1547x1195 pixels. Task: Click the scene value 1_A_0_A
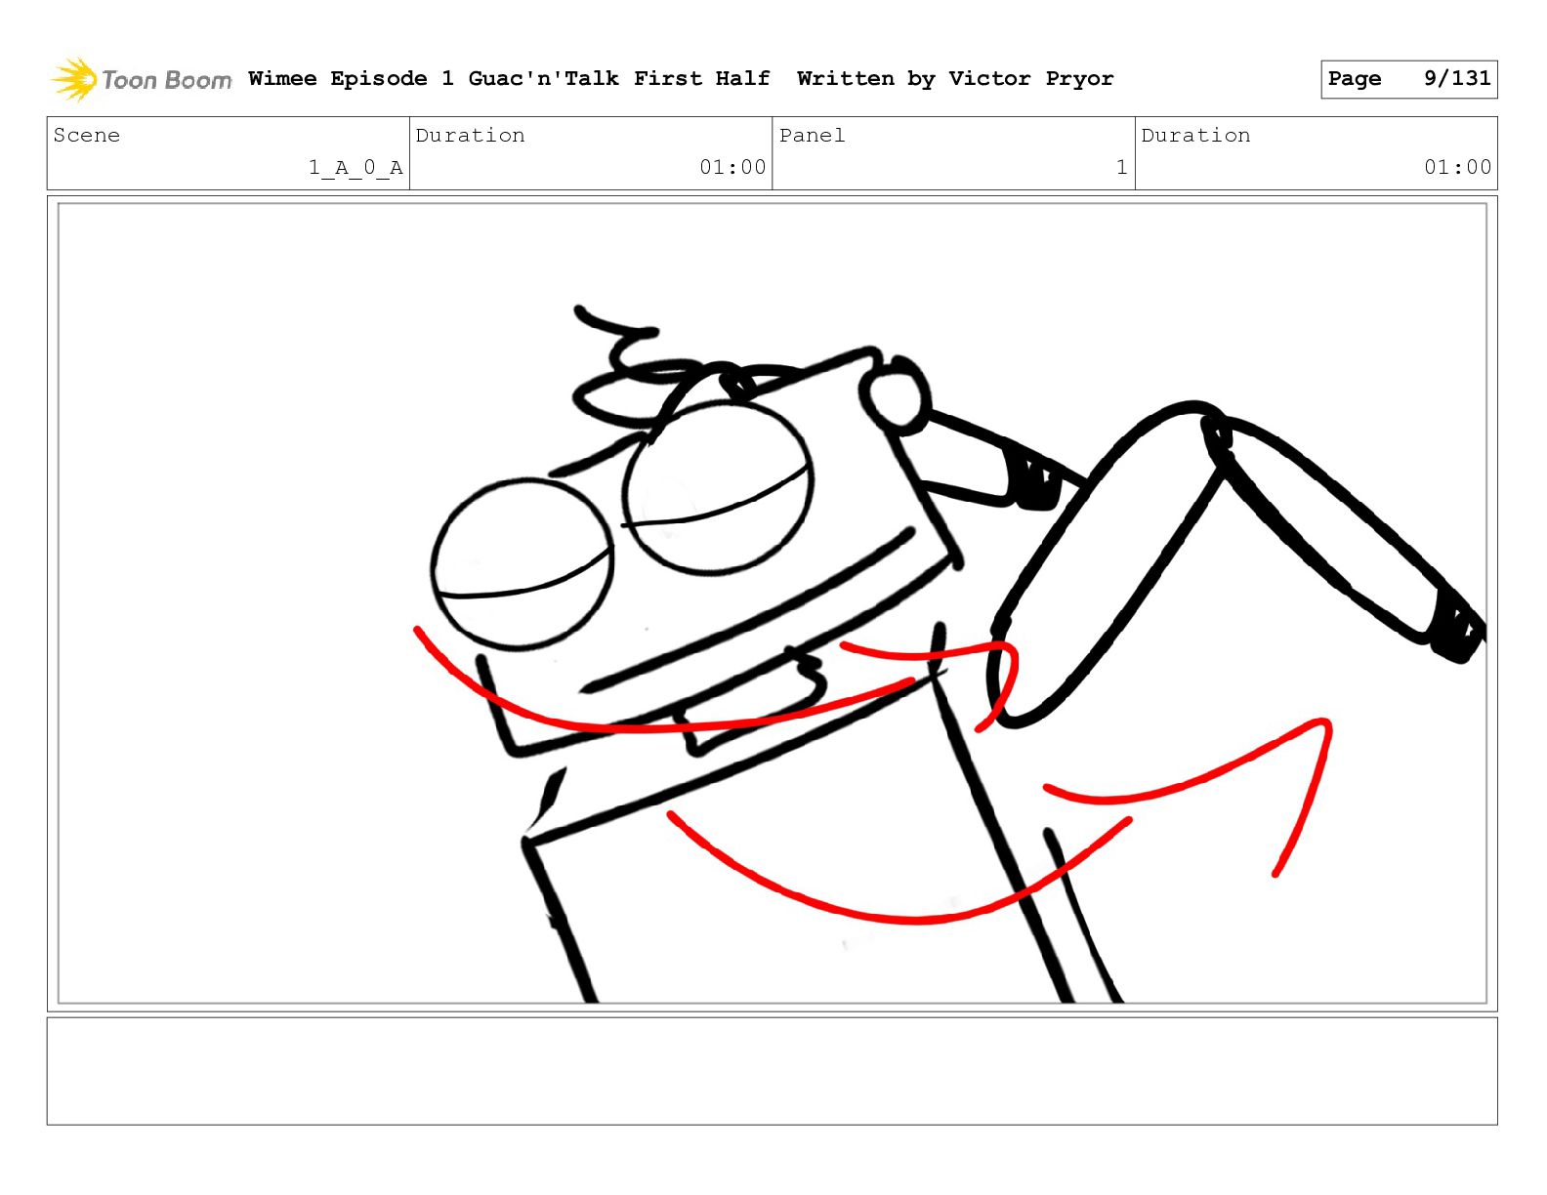(355, 168)
